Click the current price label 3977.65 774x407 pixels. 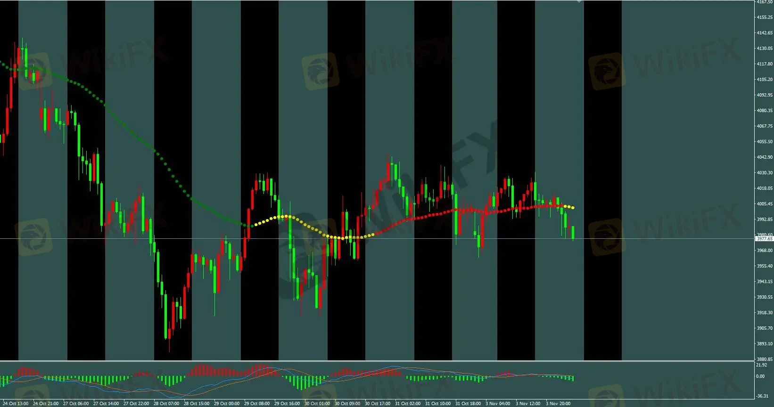click(764, 239)
